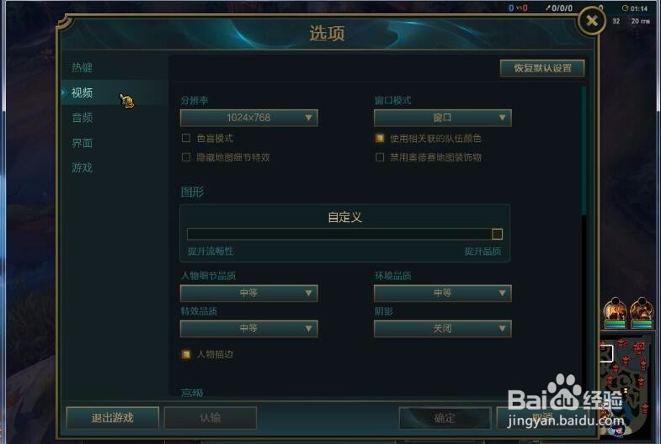661x444 pixels.
Task: Toggle 隐藏地图细节特效 checkbox
Action: tap(186, 157)
